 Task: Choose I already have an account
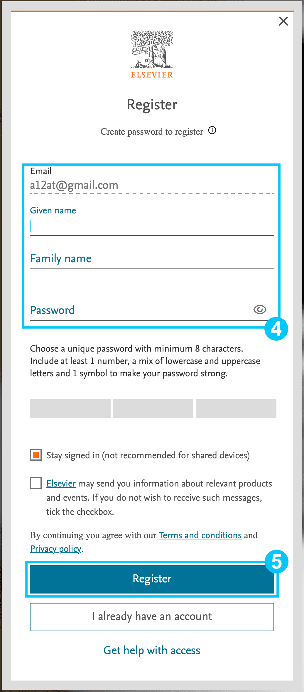point(152,617)
